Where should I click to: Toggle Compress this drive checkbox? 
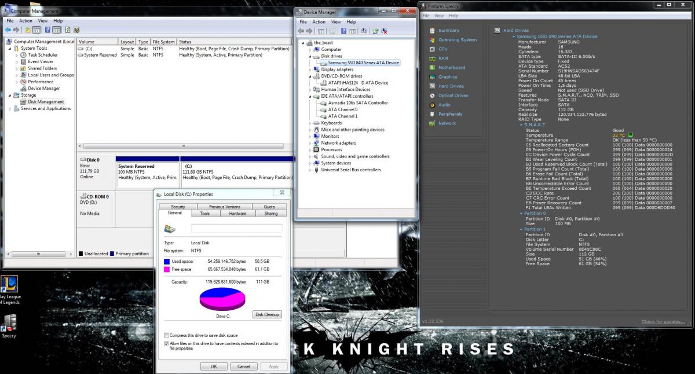pos(167,336)
